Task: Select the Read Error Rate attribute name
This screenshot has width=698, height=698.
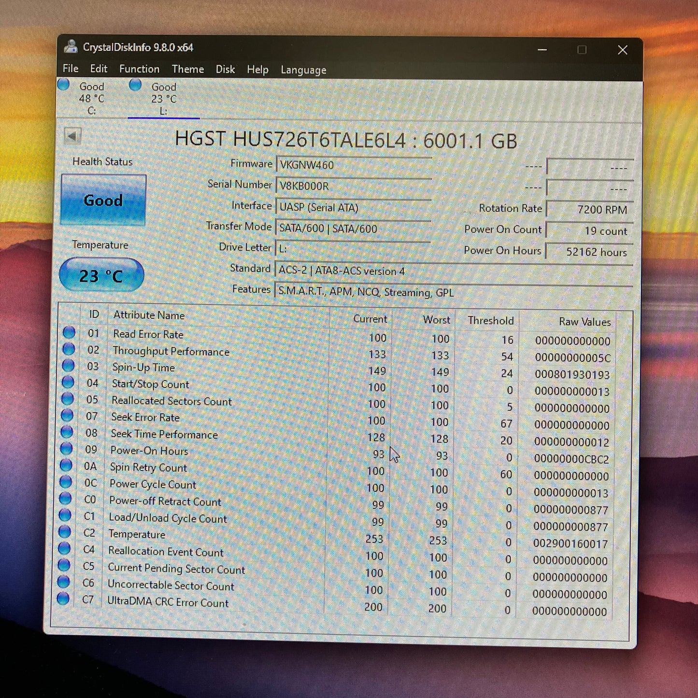Action: [x=148, y=334]
